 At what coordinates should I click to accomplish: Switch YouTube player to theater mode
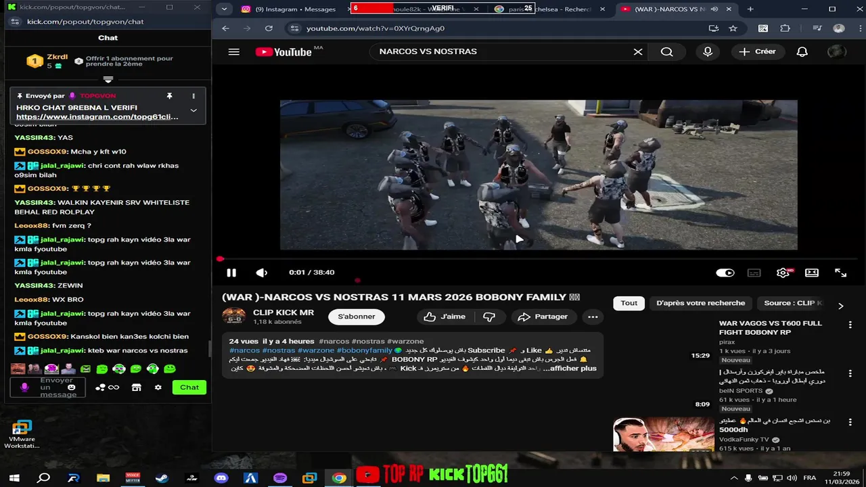tap(812, 273)
